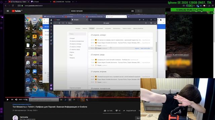Viewport: 215px width, 120px height.
Task: Click the text field in player toolbar
Action: pyautogui.click(x=44, y=100)
